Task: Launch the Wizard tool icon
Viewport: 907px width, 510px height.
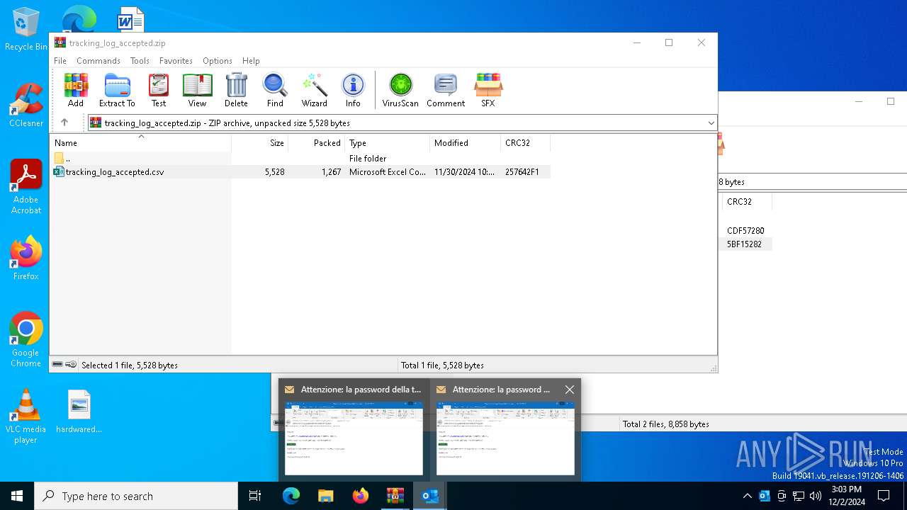Action: coord(314,90)
